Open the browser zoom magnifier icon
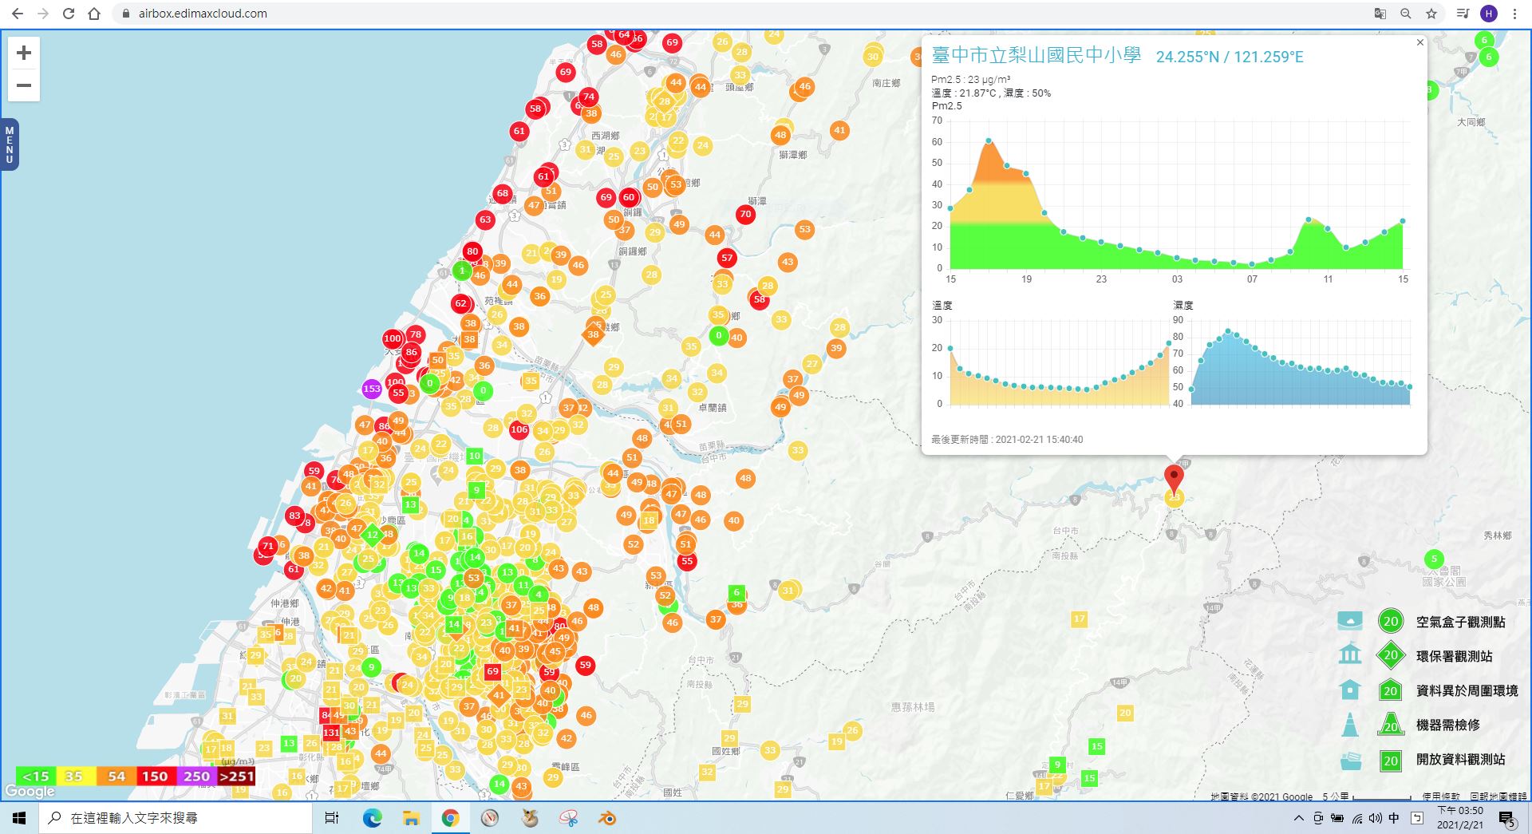This screenshot has height=834, width=1532. [1405, 14]
